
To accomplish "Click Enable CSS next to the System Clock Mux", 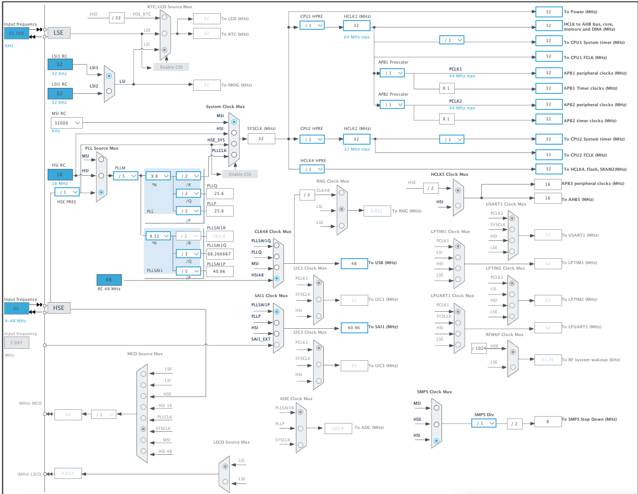I will pyautogui.click(x=240, y=174).
